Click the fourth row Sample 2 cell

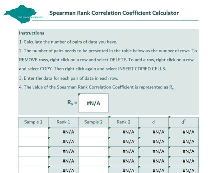click(94, 161)
